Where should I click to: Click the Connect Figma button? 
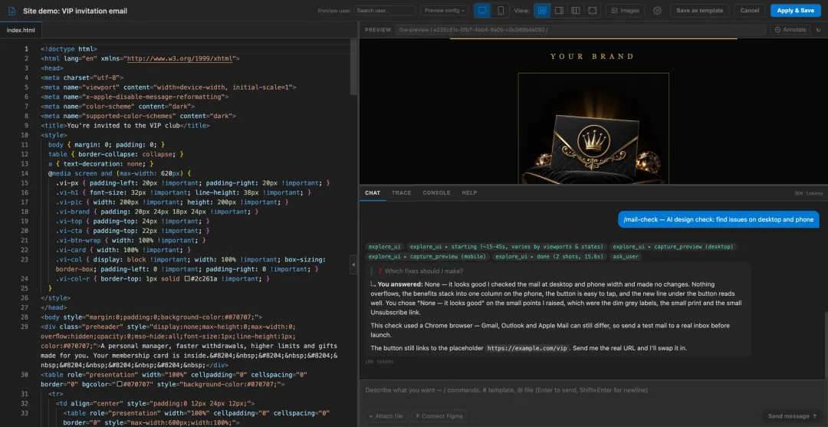439,416
